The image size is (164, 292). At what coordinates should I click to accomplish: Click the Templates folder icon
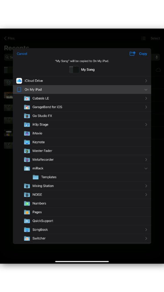(x=36, y=177)
